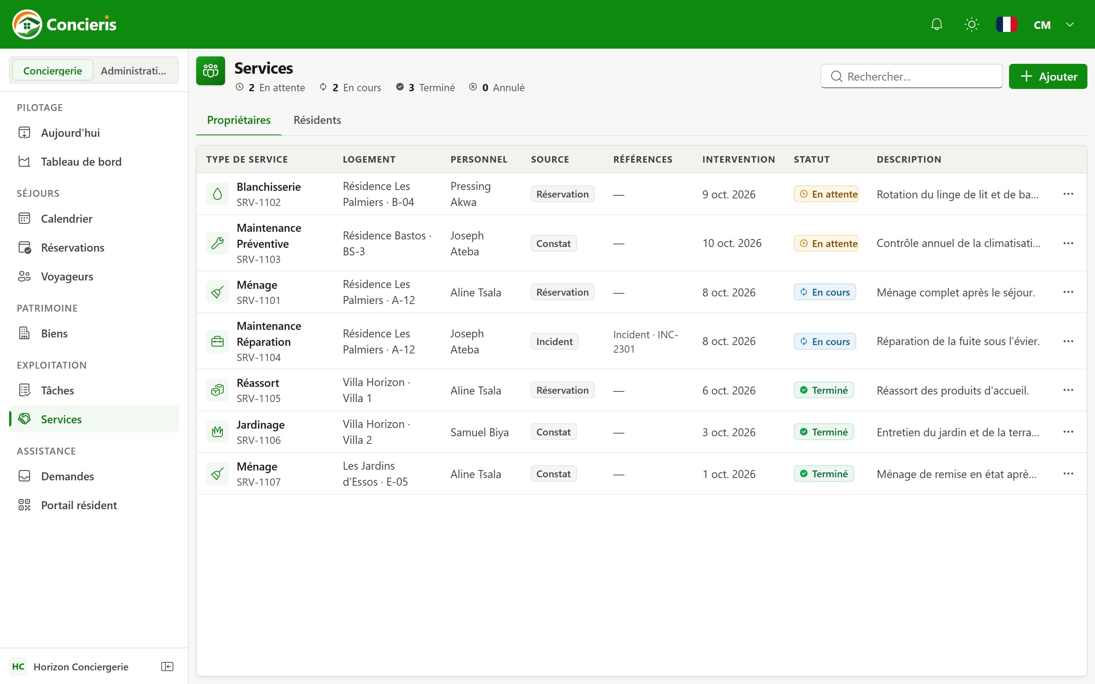Viewport: 1095px width, 684px height.
Task: Filter by Annulé status count
Action: point(497,87)
